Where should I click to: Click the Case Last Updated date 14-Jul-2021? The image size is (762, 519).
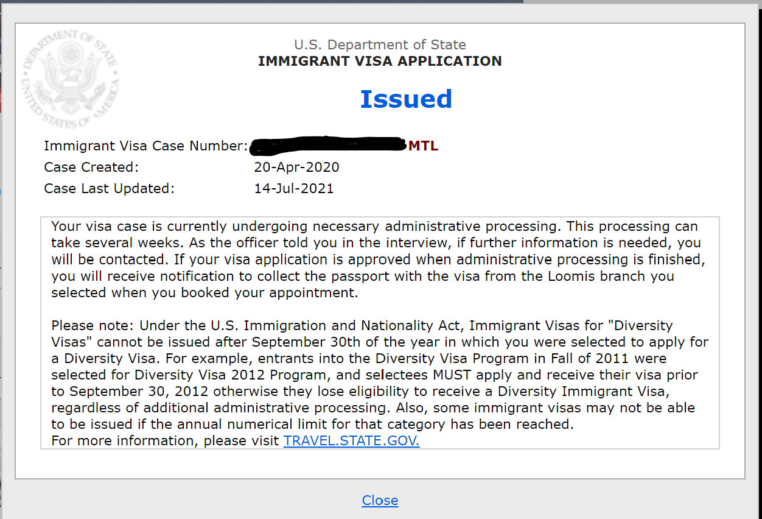(294, 188)
